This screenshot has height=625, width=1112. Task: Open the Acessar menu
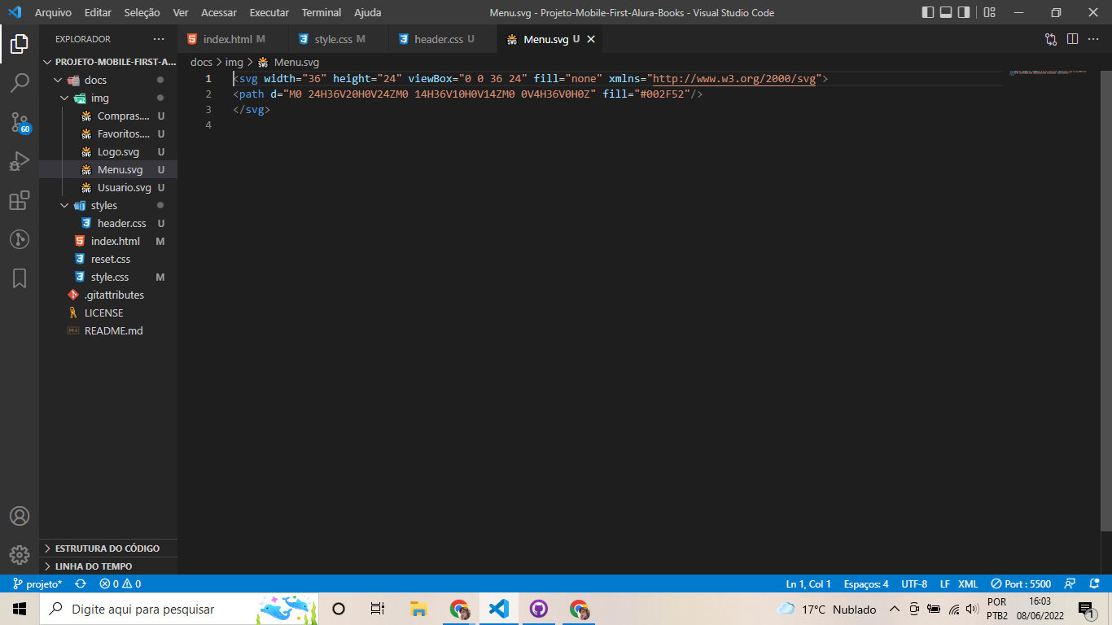(x=218, y=12)
